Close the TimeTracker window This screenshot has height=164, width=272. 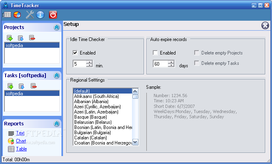[267, 5]
